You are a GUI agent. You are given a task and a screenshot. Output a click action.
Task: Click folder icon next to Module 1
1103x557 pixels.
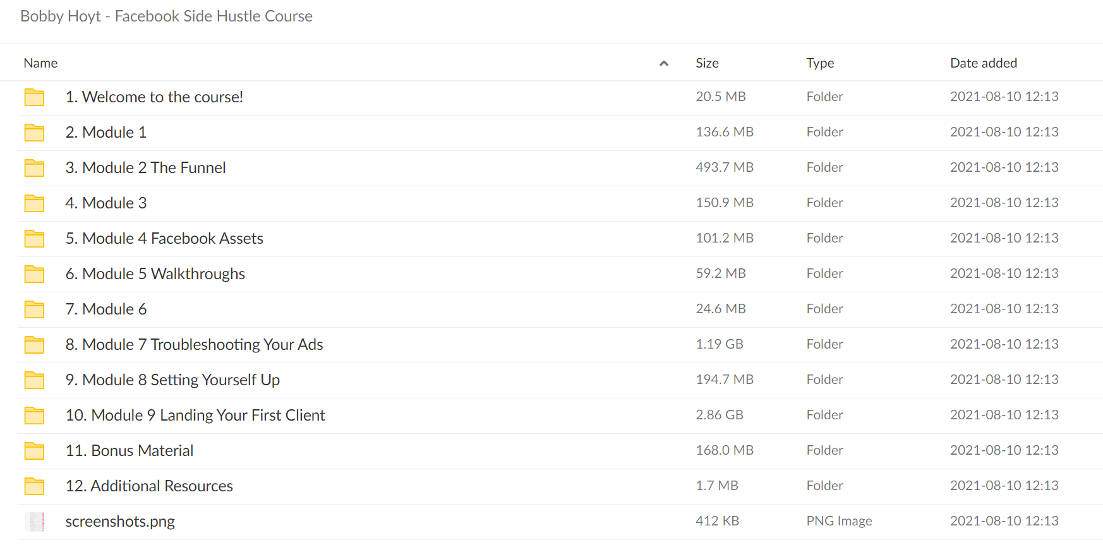34,133
